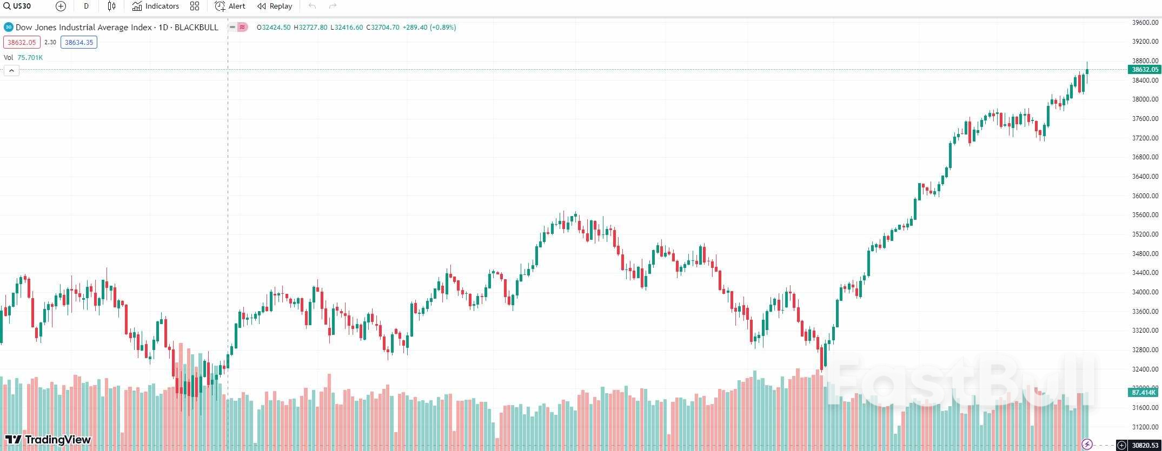1162x451 pixels.
Task: Click the buy price 38634.35 button
Action: tap(78, 42)
